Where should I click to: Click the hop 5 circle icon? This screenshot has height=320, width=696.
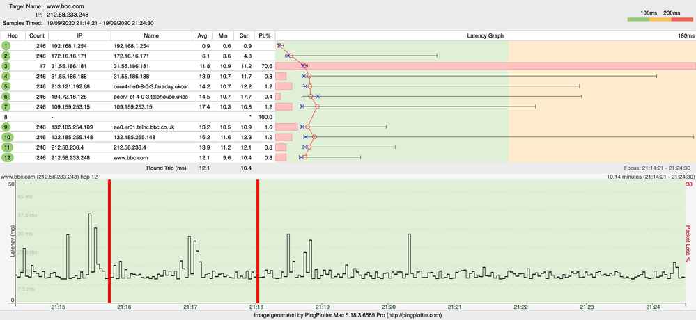point(6,86)
